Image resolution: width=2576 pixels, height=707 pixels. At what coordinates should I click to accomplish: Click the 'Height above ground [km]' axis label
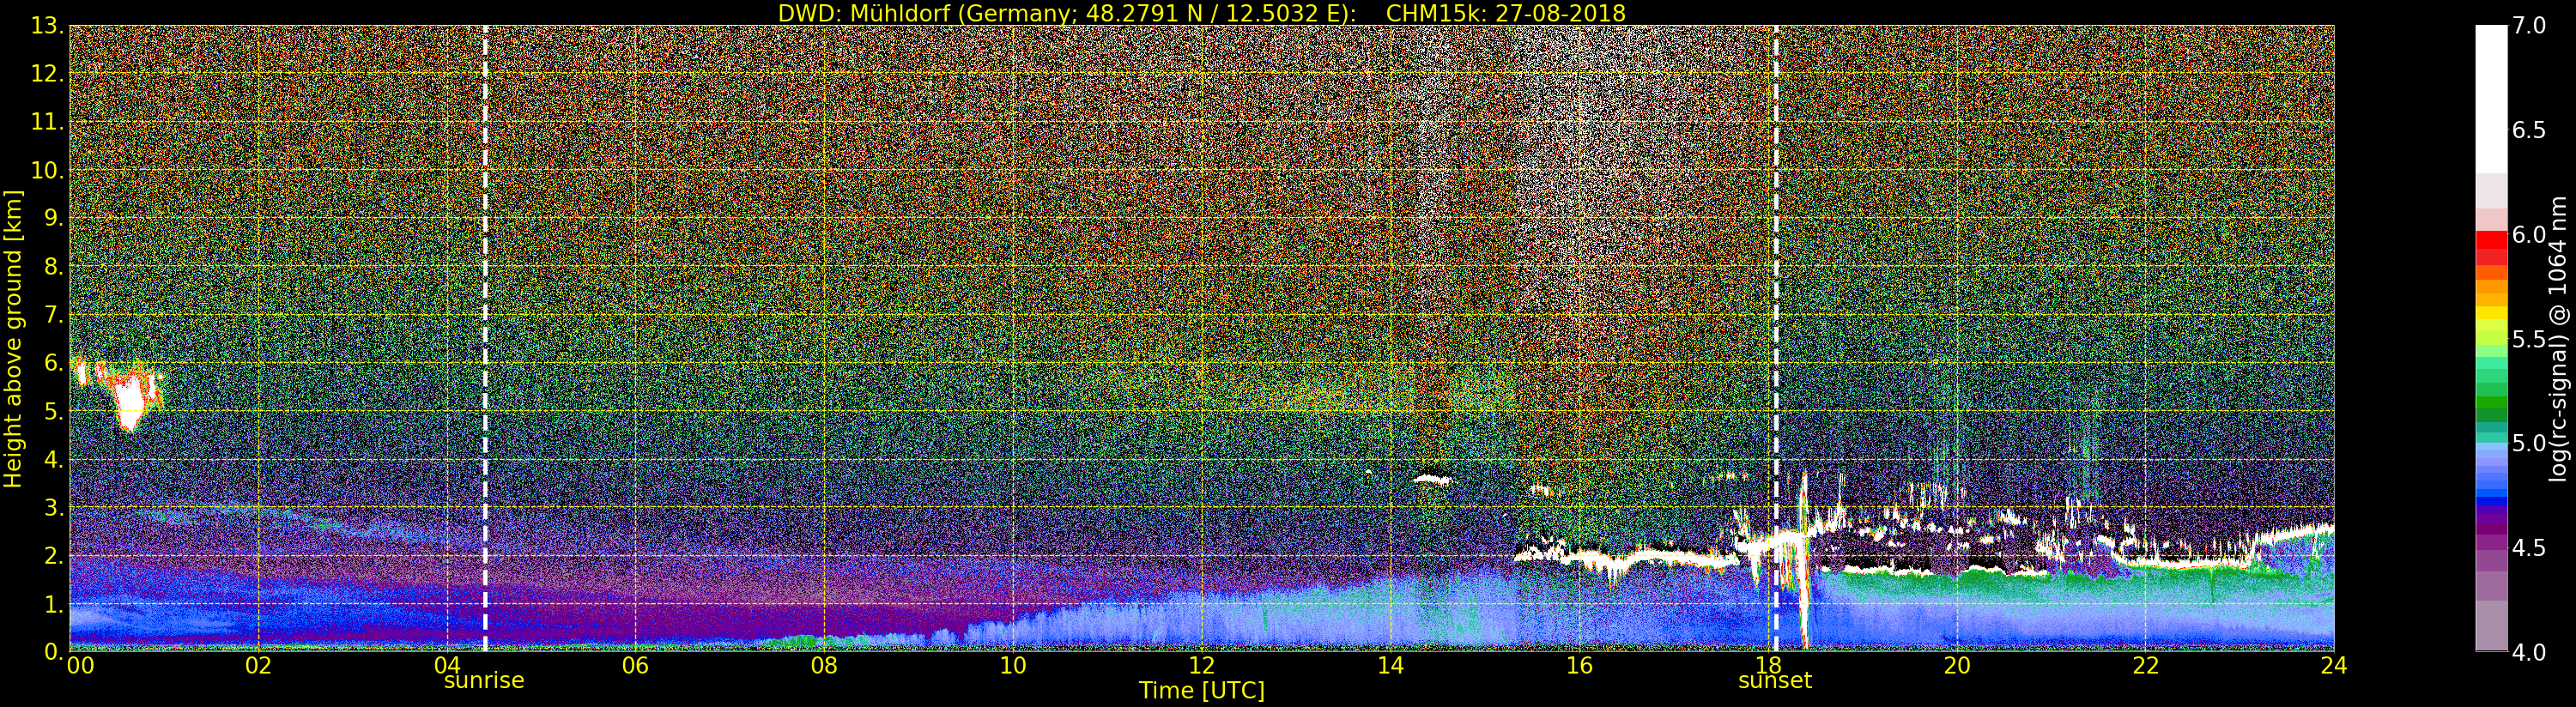(13, 339)
